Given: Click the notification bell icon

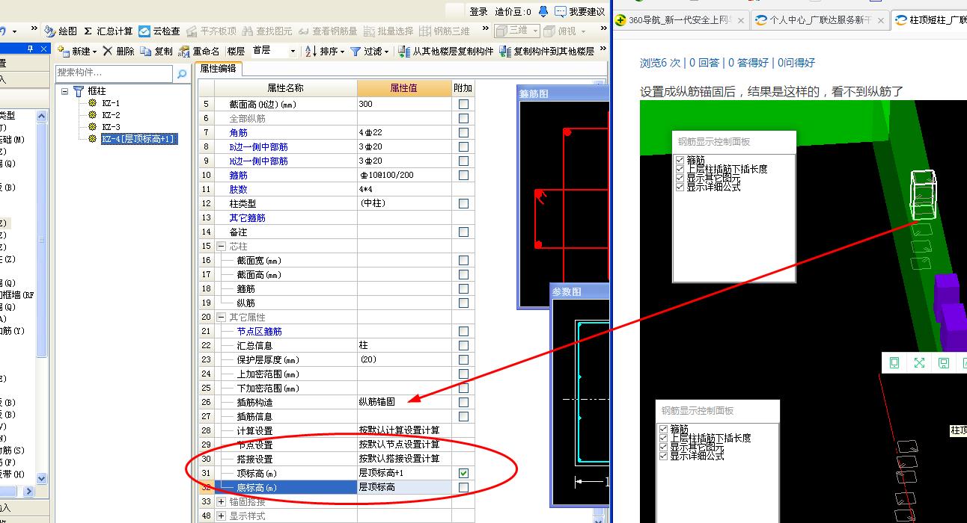Looking at the screenshot, I should 543,11.
